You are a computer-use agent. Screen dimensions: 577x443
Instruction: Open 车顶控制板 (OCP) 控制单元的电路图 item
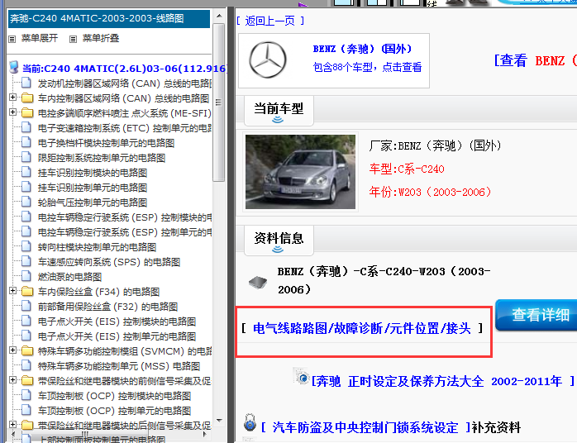tap(114, 411)
